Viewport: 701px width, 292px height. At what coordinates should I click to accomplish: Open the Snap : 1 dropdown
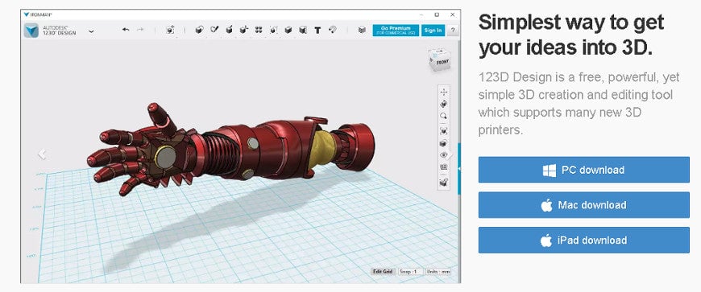[410, 271]
